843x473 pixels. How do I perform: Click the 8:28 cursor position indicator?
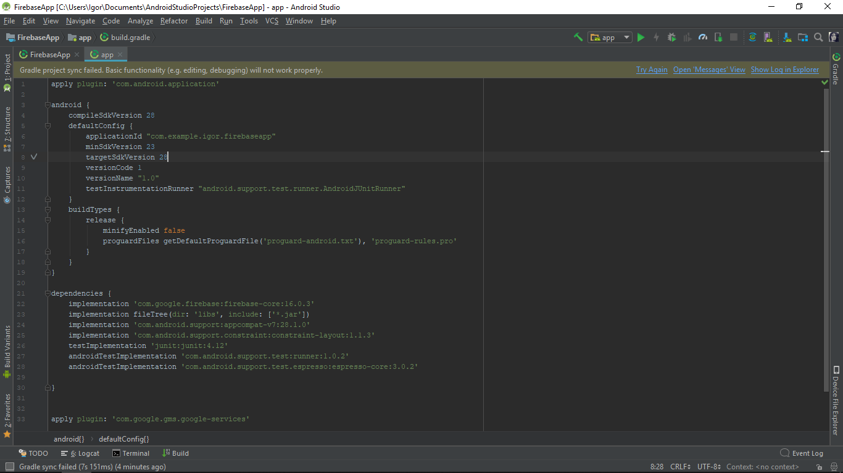click(657, 467)
